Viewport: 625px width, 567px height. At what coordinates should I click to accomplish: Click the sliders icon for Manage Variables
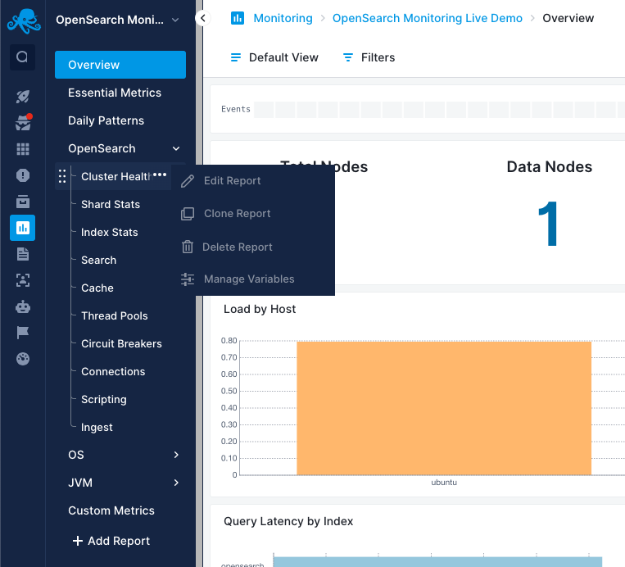188,279
